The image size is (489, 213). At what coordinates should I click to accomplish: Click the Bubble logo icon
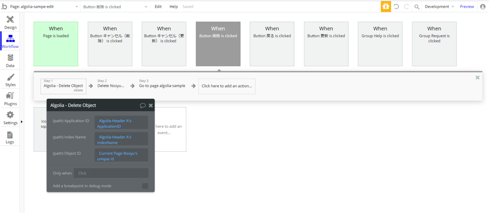pyautogui.click(x=4, y=7)
